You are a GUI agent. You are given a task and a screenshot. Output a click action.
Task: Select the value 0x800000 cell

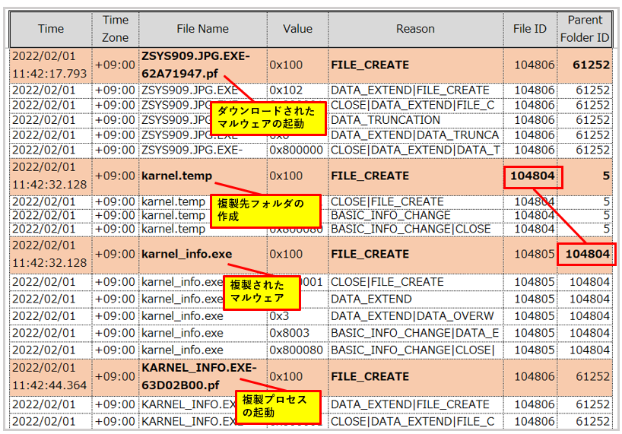point(297,150)
